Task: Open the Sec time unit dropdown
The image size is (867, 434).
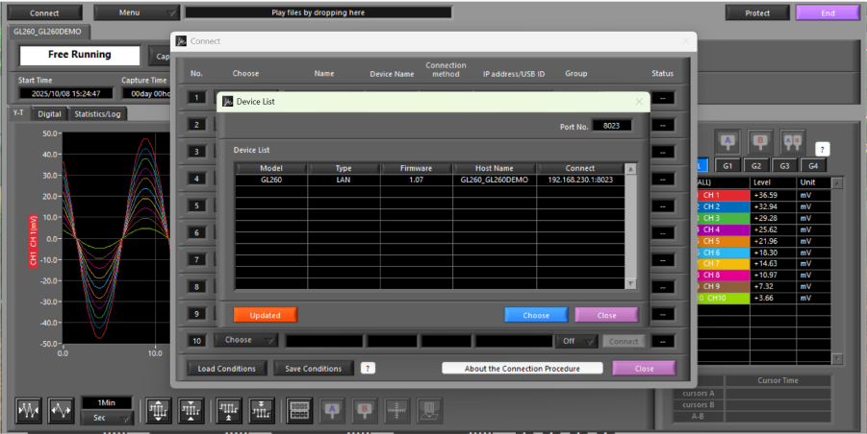Action: (107, 418)
